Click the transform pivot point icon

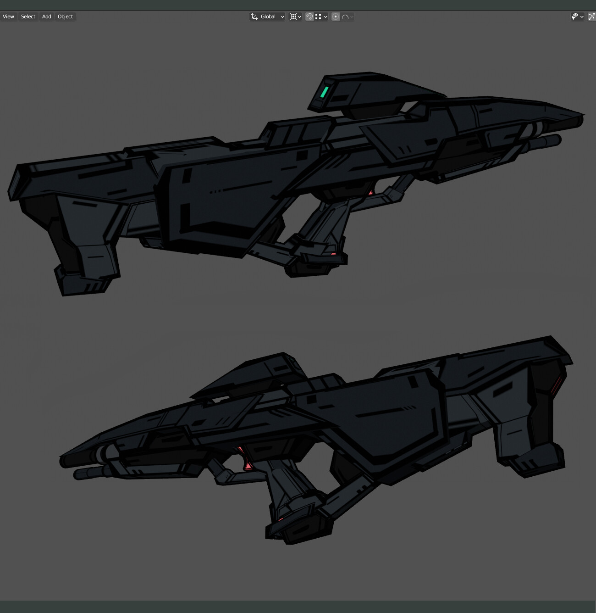(293, 17)
